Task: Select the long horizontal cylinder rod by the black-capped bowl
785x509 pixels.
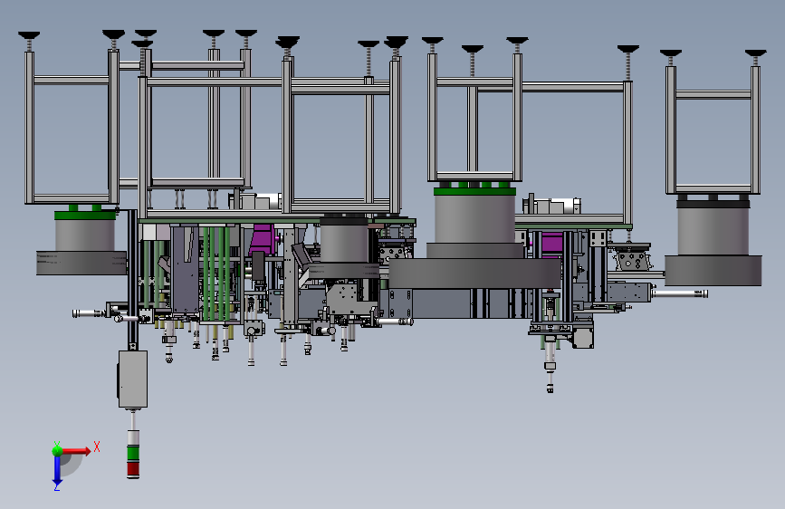Action: (x=679, y=293)
